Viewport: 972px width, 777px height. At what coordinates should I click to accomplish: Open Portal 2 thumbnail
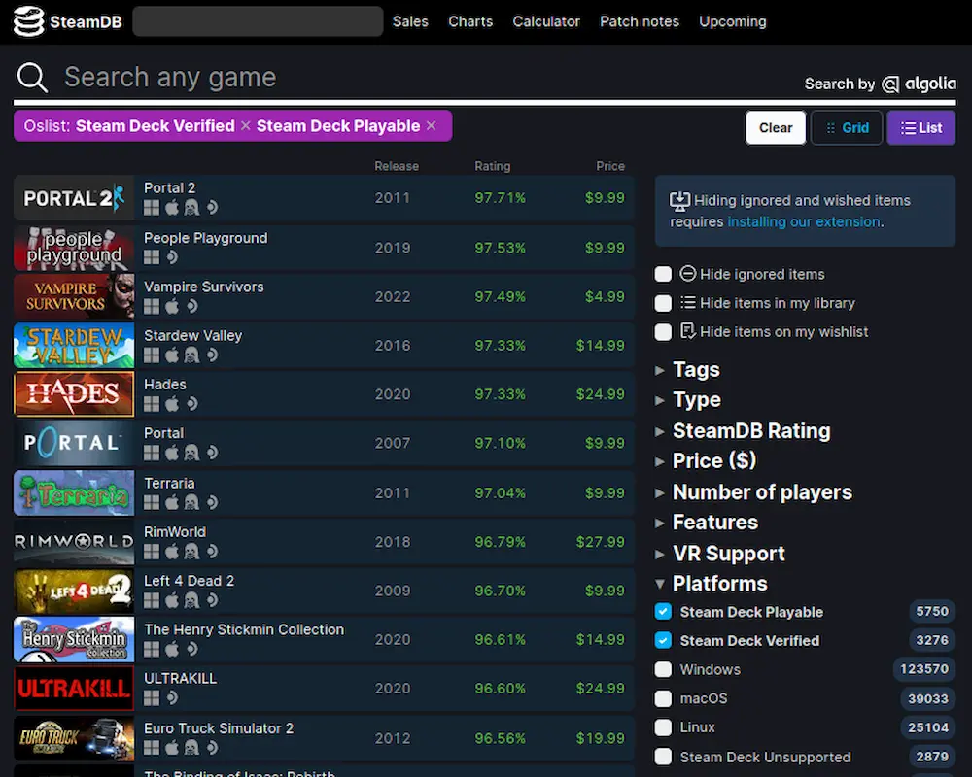(74, 198)
